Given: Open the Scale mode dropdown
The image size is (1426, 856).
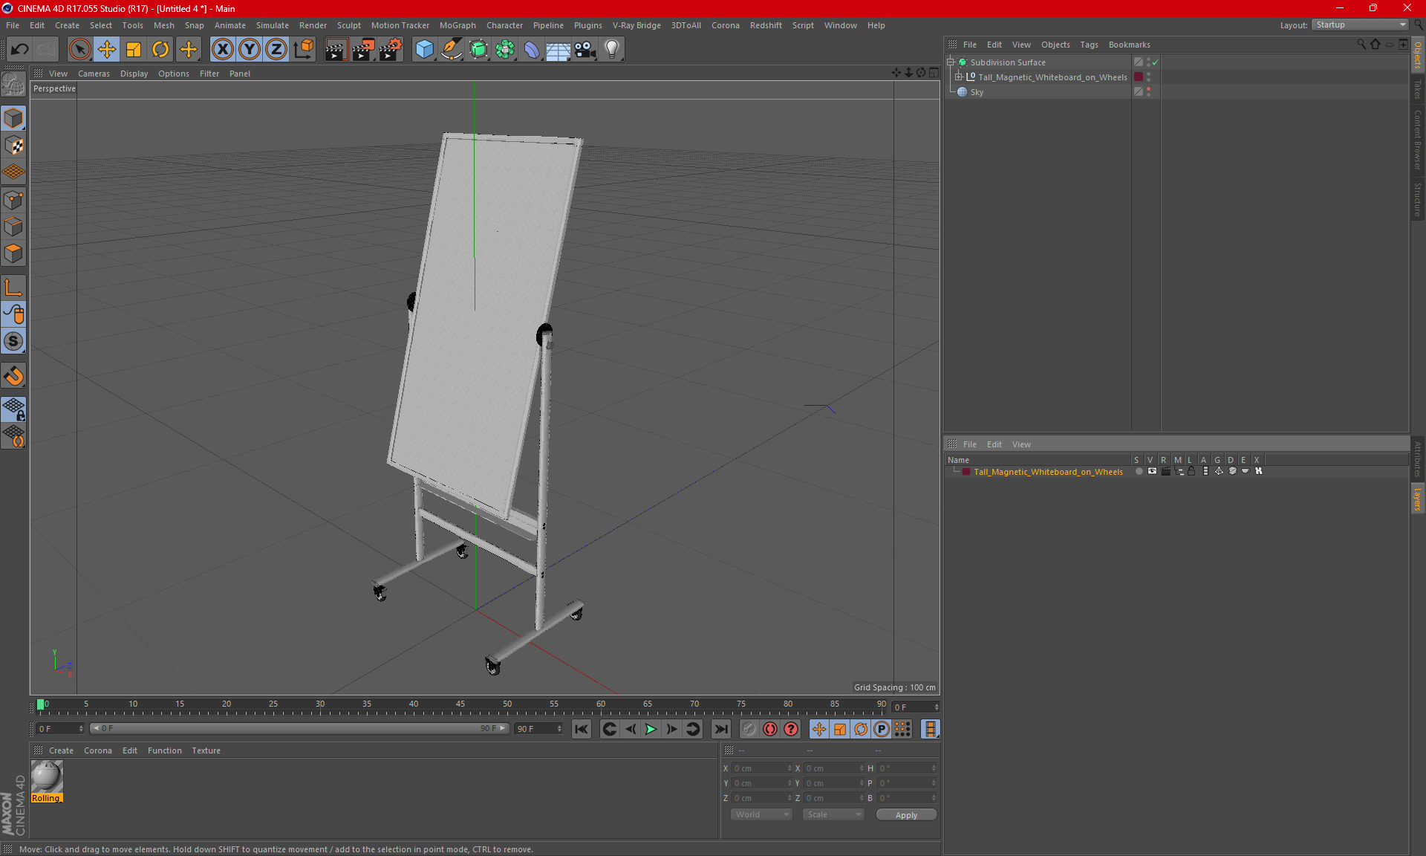Looking at the screenshot, I should pos(833,814).
